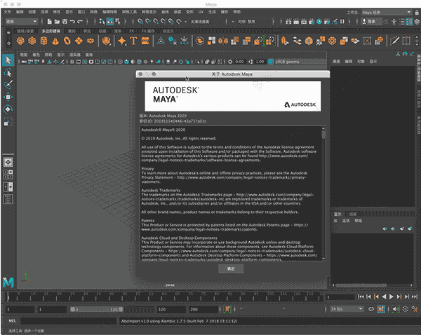Toggle snap to curves magnet
The height and width of the screenshot is (335, 421).
pos(148,22)
